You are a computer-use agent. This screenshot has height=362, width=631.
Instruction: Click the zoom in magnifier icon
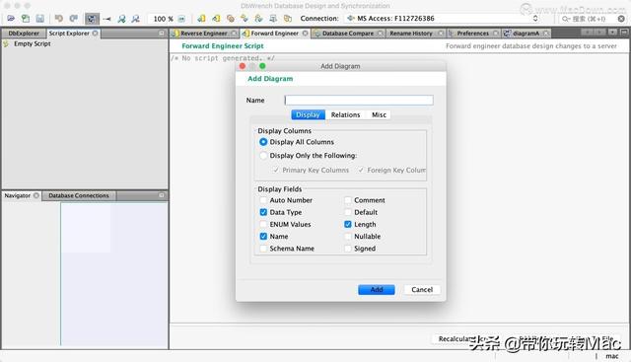[x=121, y=19]
